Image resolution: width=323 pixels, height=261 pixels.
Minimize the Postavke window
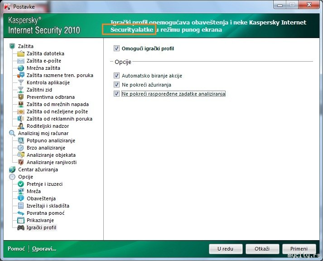coord(280,5)
